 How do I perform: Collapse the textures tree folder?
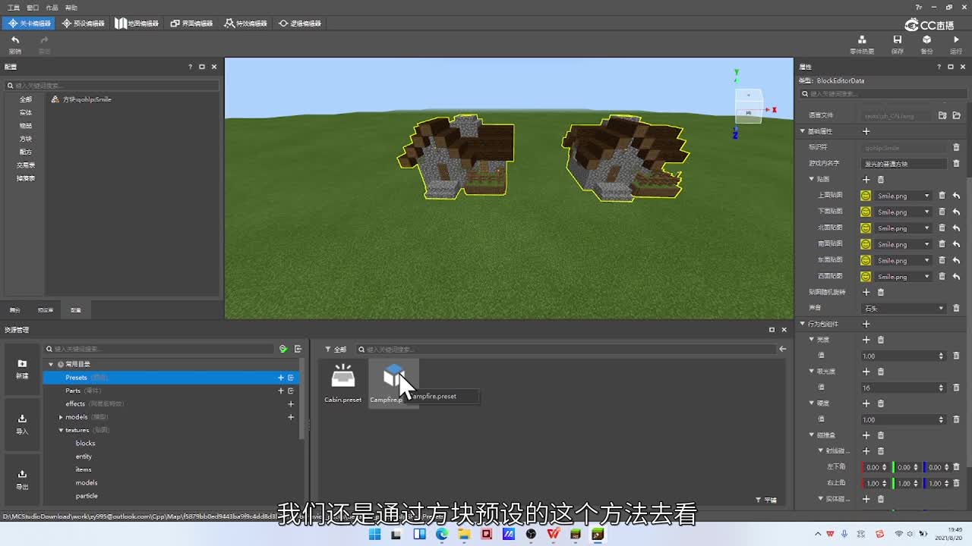61,430
